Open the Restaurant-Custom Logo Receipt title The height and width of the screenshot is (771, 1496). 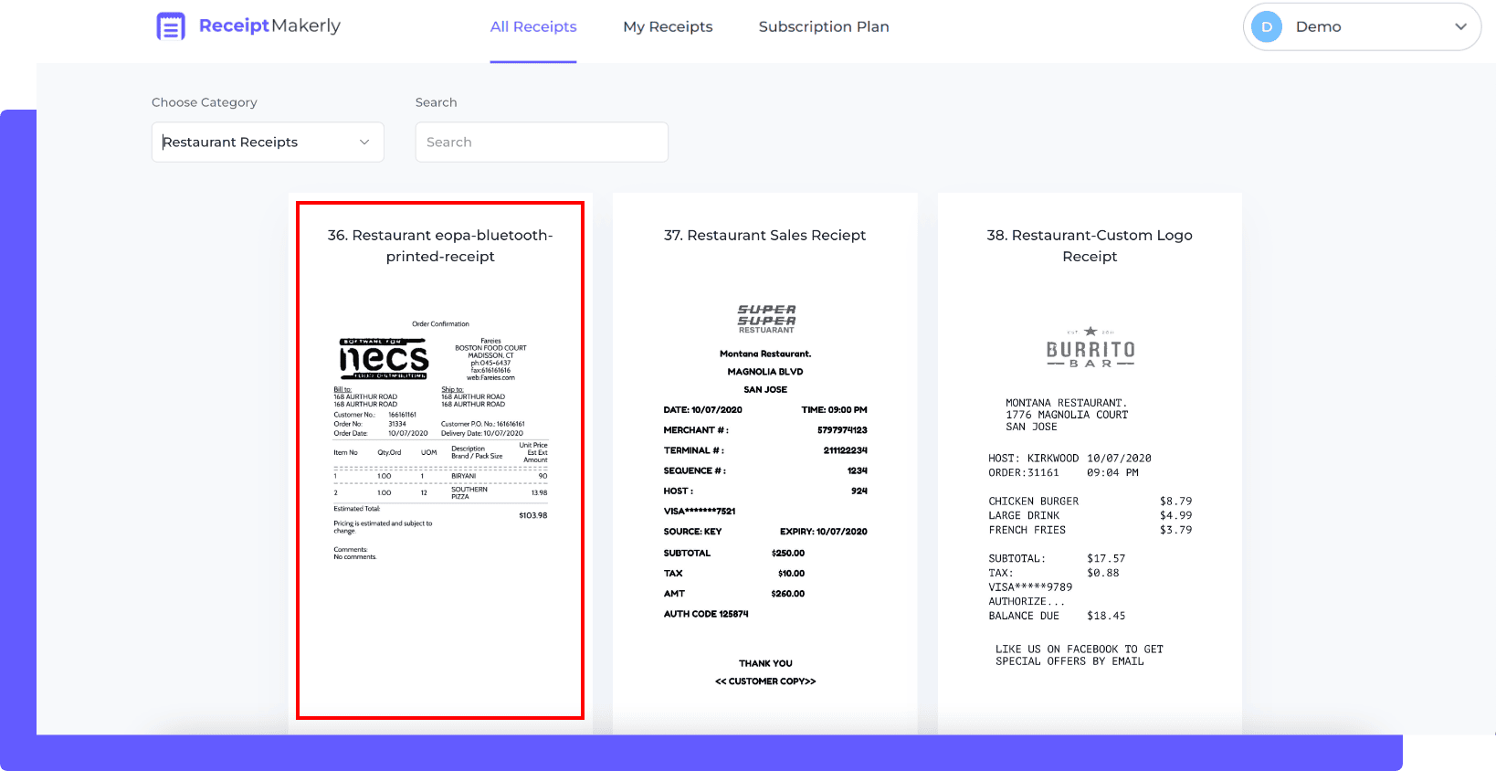pos(1090,246)
